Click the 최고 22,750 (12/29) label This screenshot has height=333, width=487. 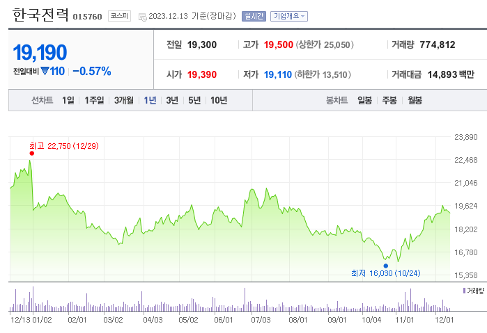[x=64, y=146]
